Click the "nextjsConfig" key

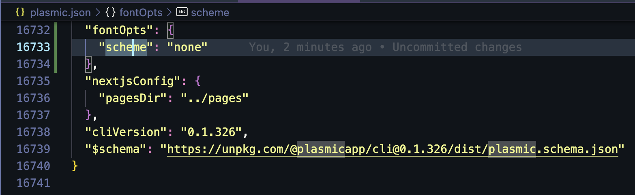(133, 81)
